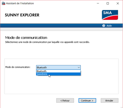Maximize the installation assistant window
The width and height of the screenshot is (123, 108).
point(108,3)
